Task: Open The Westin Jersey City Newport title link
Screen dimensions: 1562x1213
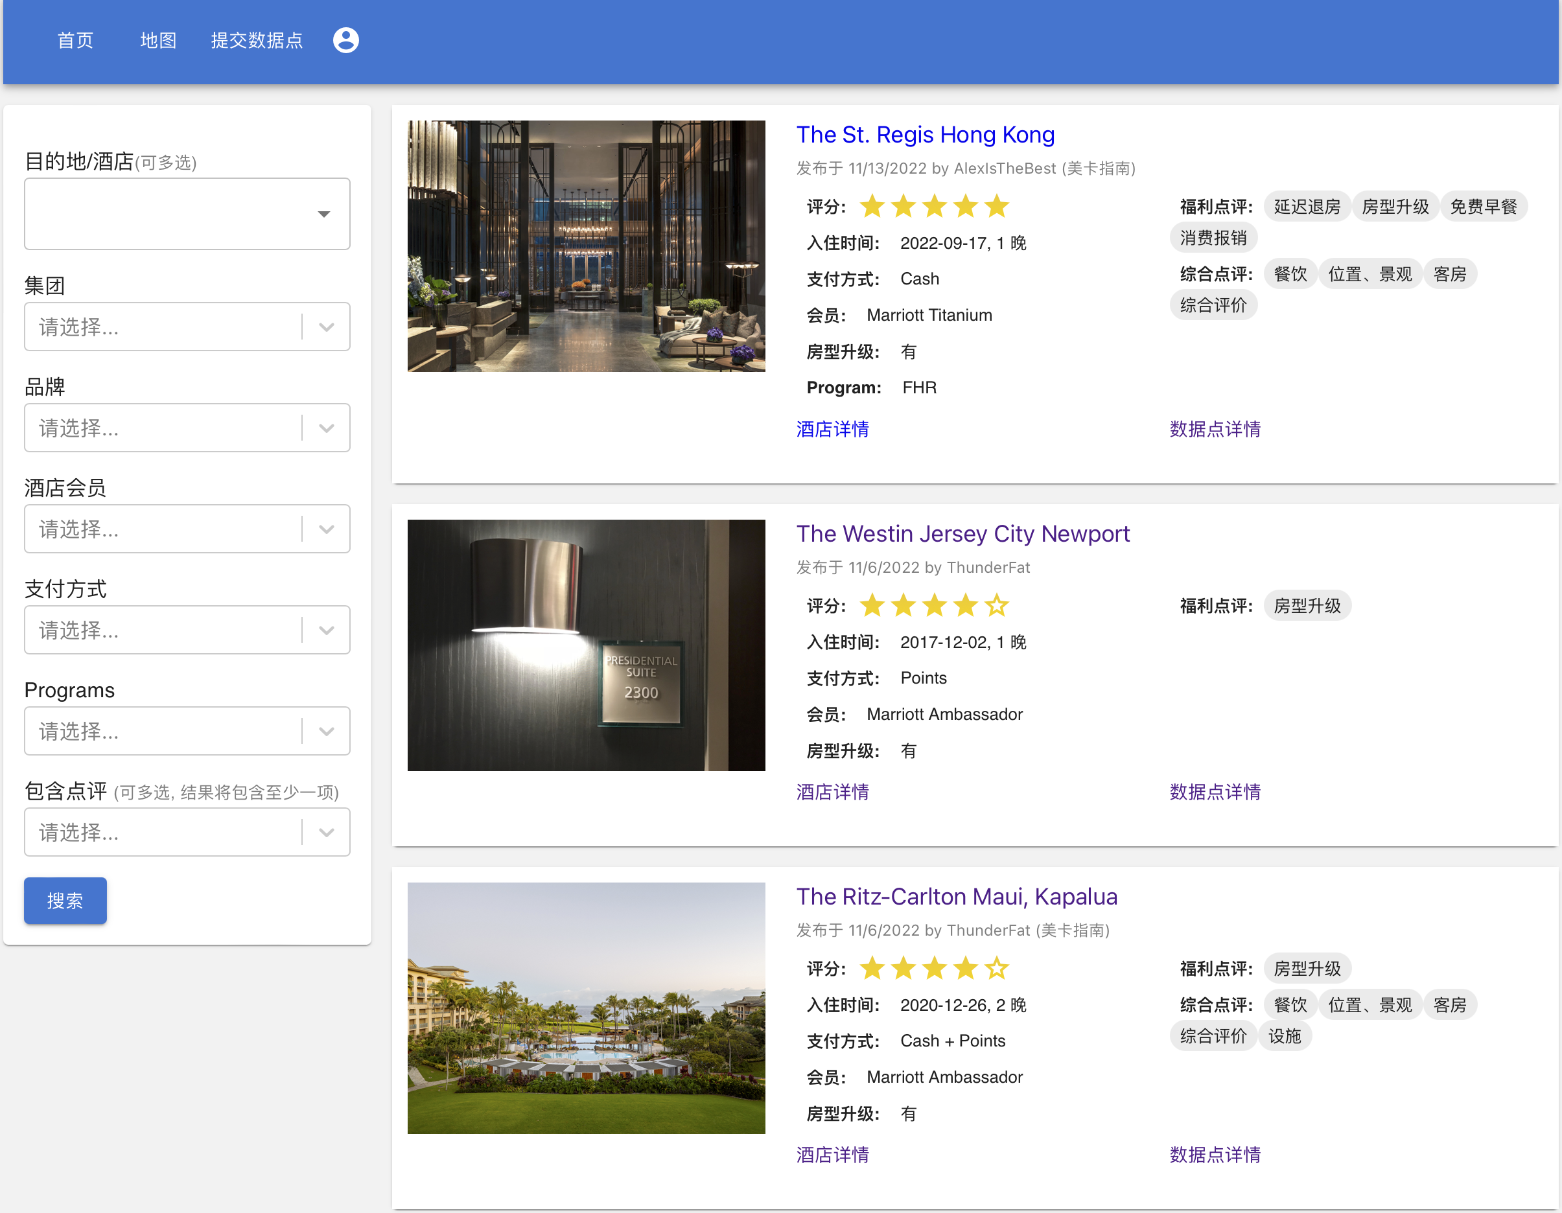Action: pyautogui.click(x=962, y=533)
